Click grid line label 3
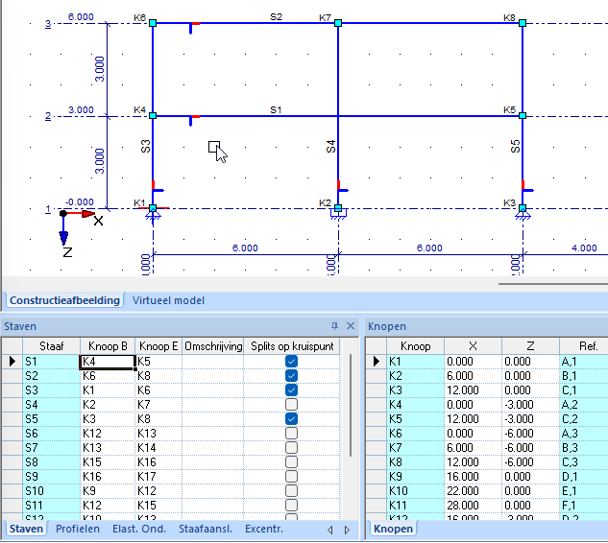 [x=48, y=24]
